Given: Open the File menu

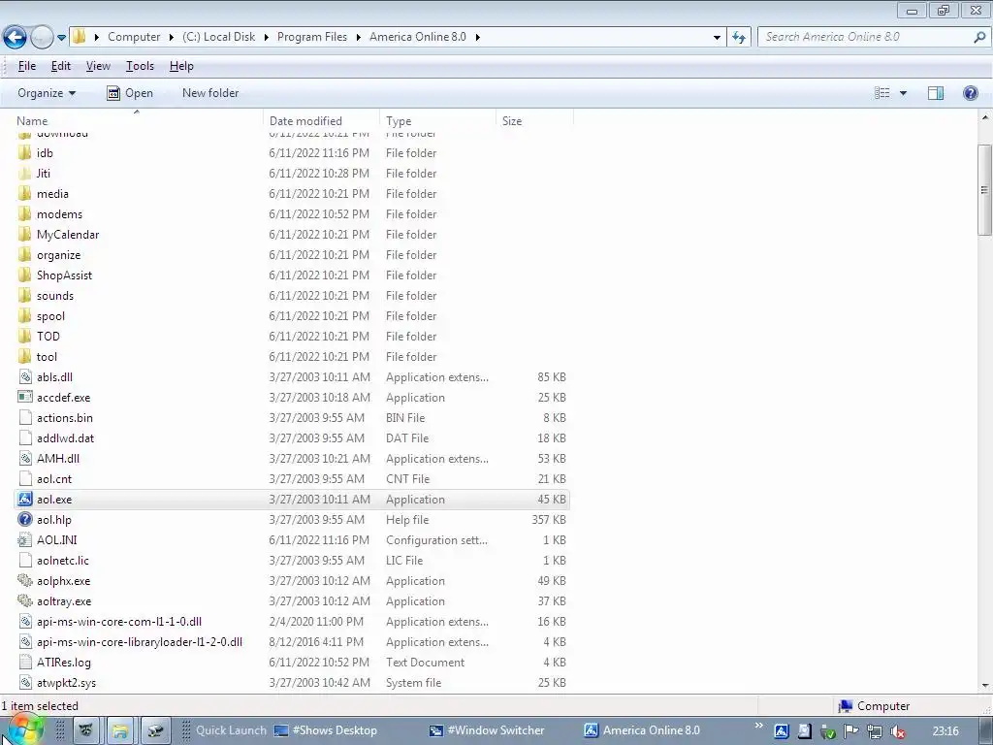Looking at the screenshot, I should click(26, 66).
